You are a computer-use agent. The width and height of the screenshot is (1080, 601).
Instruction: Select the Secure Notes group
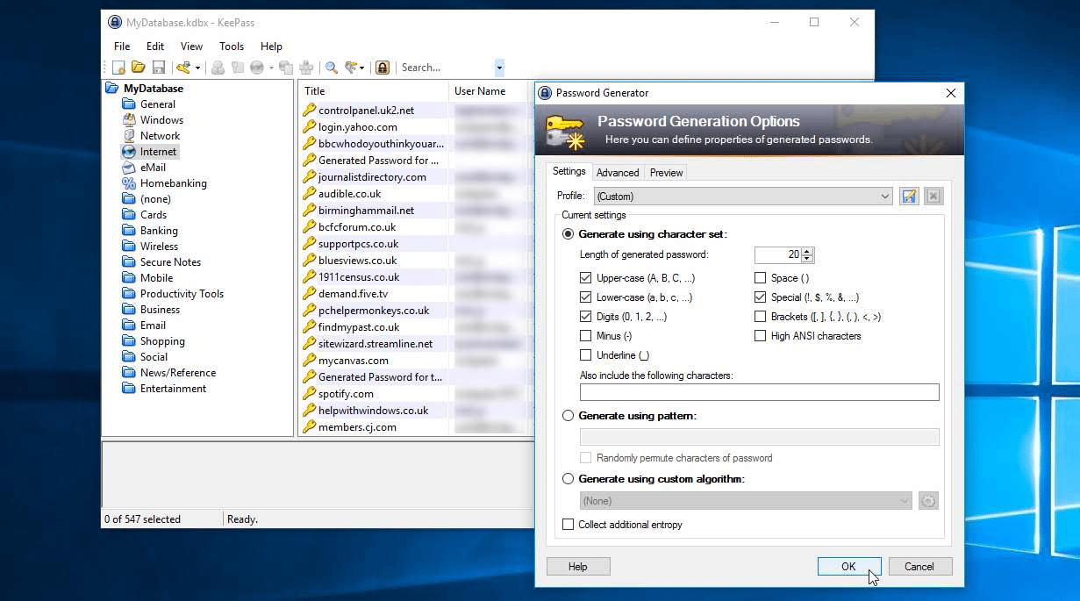coord(170,262)
